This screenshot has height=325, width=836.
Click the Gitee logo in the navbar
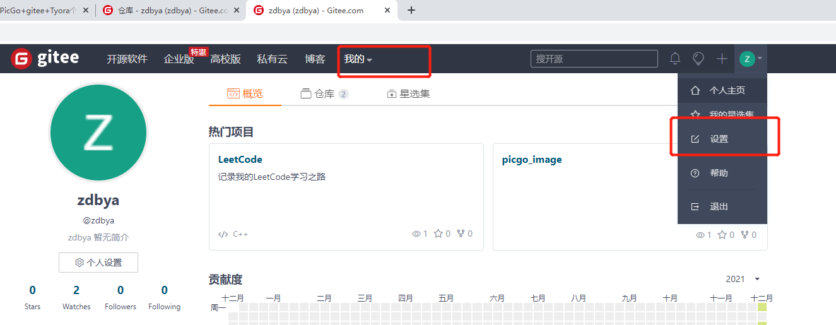(45, 59)
